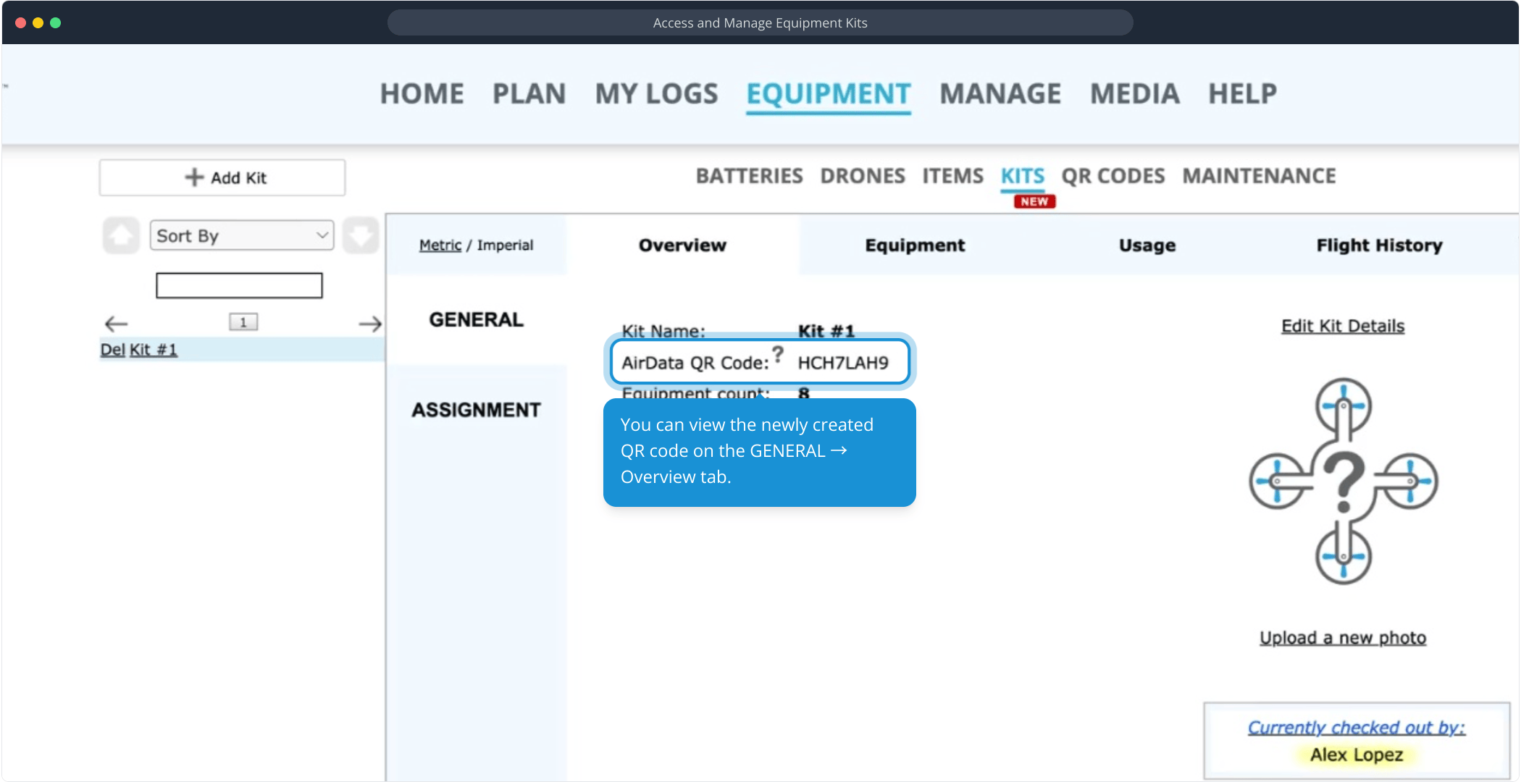Click page number 1 indicator
Screen dimensions: 1521x782
[243, 322]
